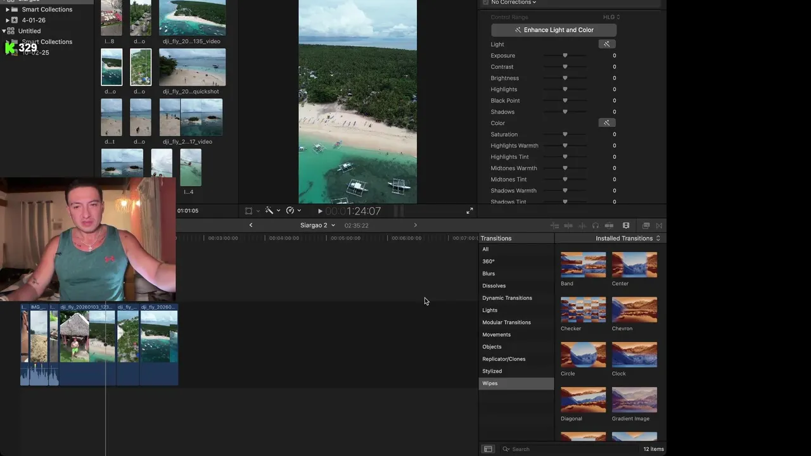This screenshot has height=456, width=811.
Task: Select the Gradient Image transition thumbnail
Action: tap(634, 400)
